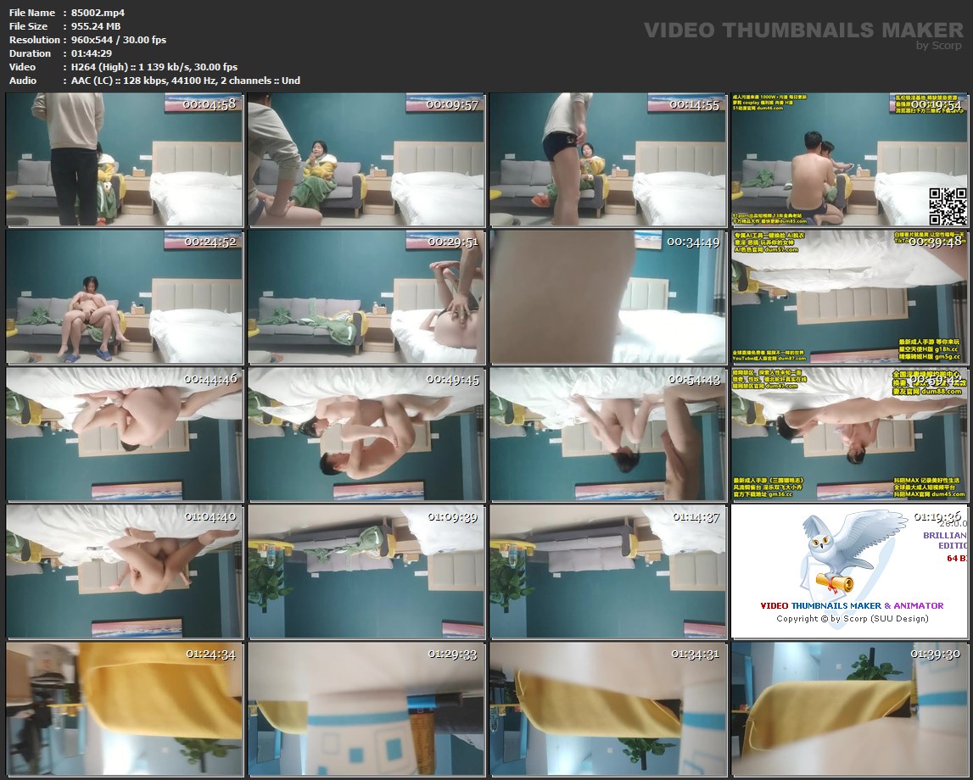The width and height of the screenshot is (973, 780).
Task: Click the 'VIDEO THUMBNAILS MAKER & ANIMATOR' caption
Action: pos(852,605)
